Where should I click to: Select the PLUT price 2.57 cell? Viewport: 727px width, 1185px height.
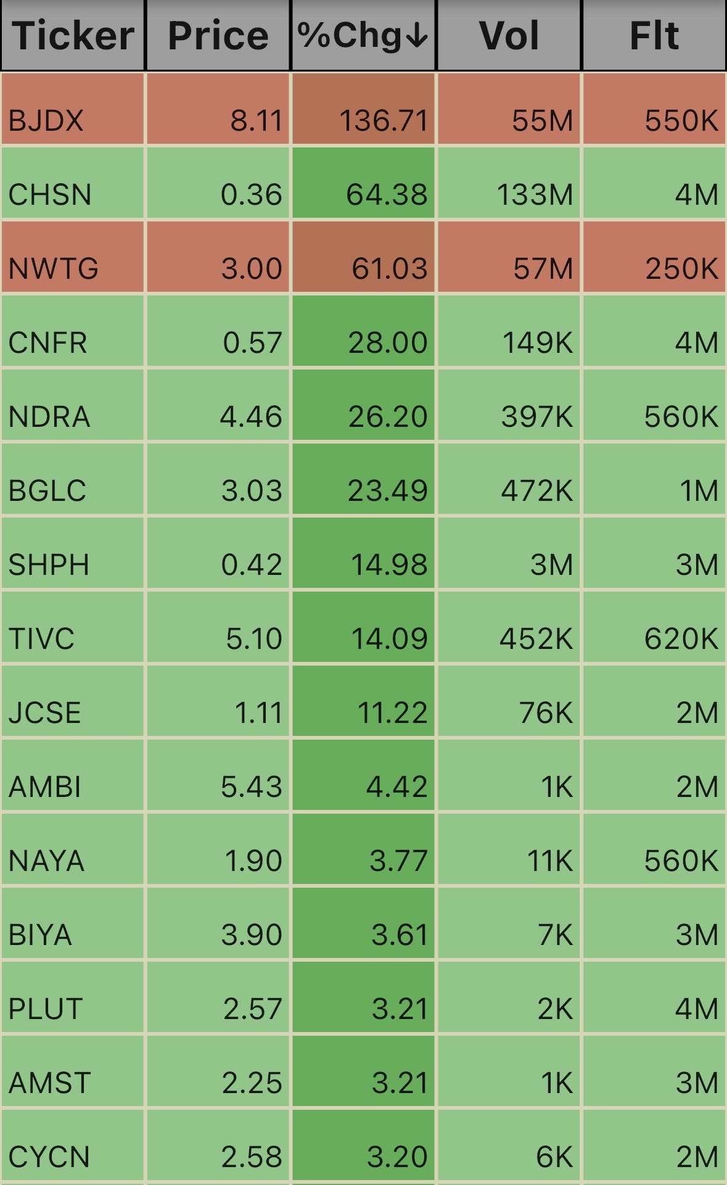pos(218,997)
